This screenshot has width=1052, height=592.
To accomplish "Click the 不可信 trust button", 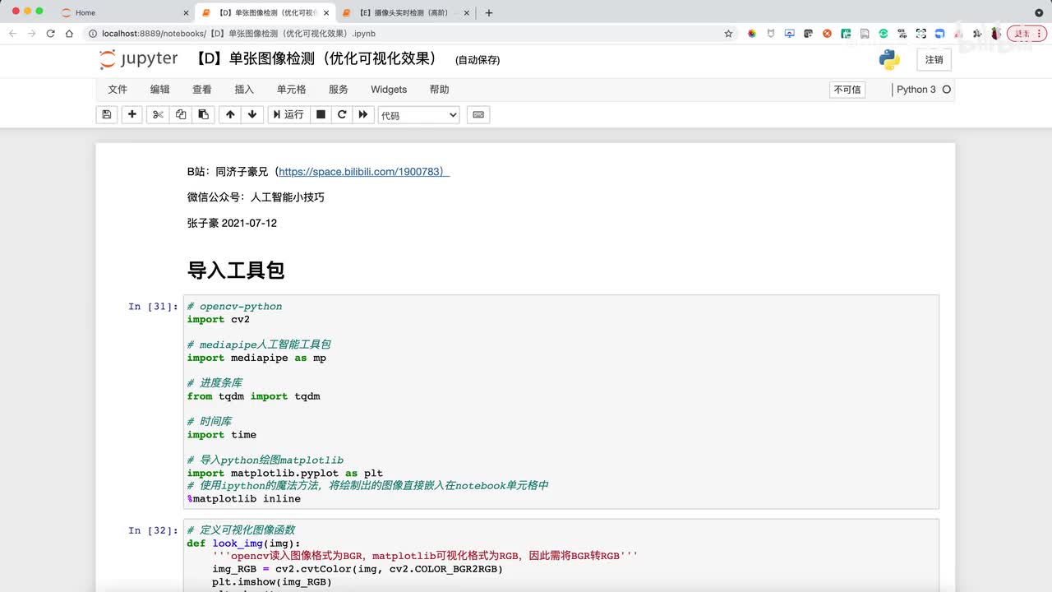I will [847, 90].
